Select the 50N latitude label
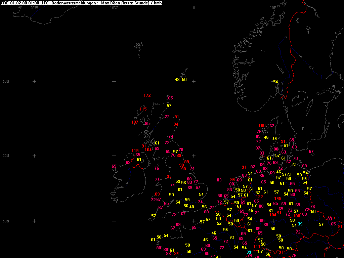 6,221
